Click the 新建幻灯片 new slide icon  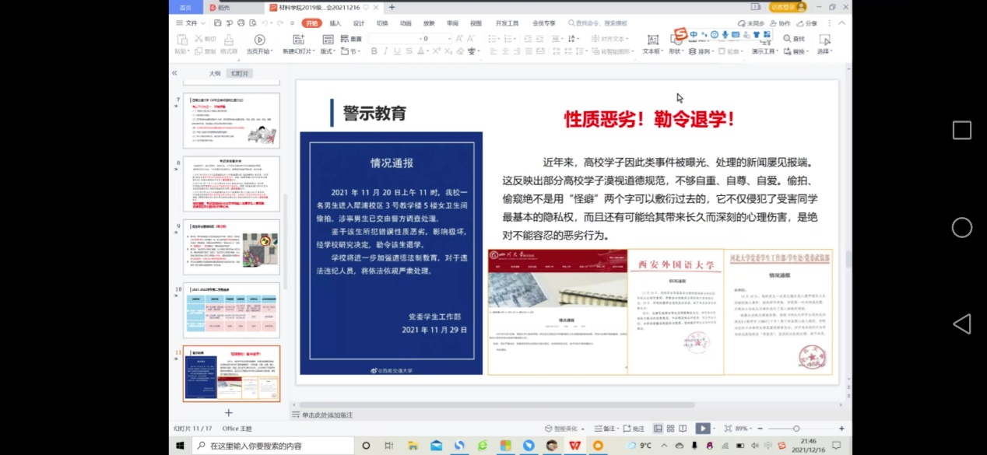click(299, 44)
